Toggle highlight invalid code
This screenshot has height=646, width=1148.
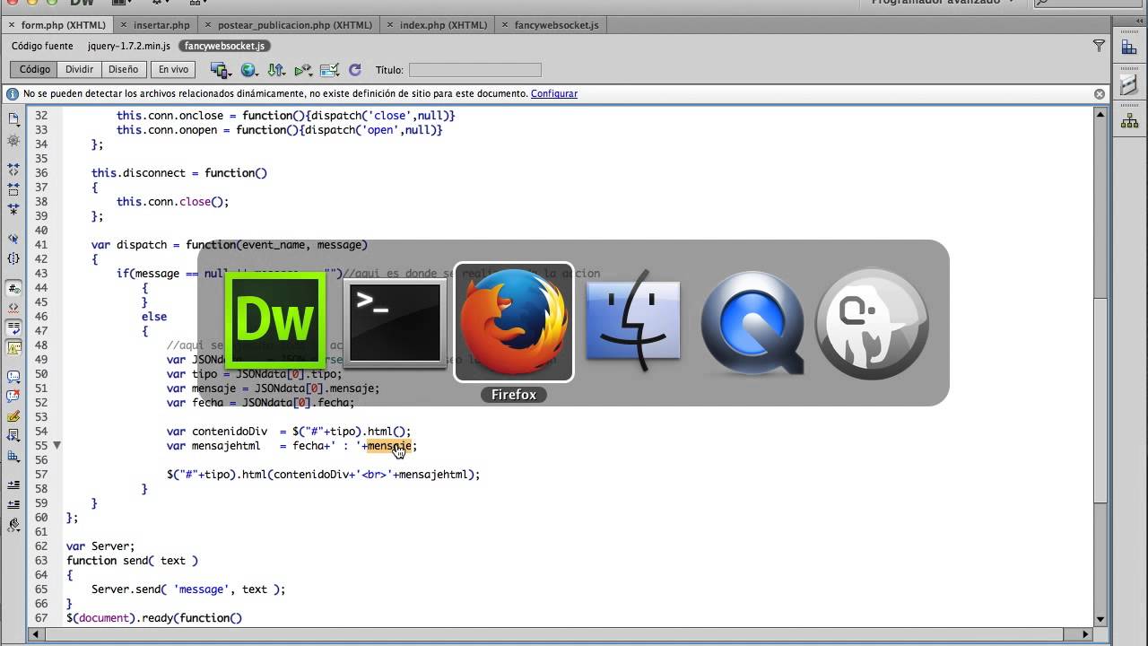click(x=13, y=308)
